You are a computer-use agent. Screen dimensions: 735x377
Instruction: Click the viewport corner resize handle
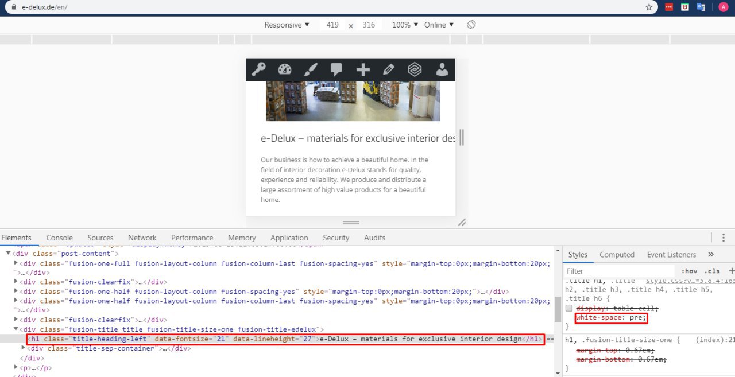pyautogui.click(x=462, y=222)
